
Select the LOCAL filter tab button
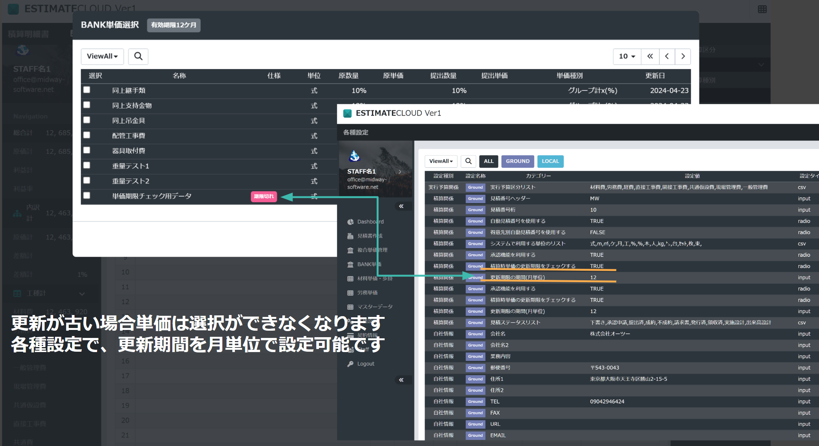click(x=550, y=161)
